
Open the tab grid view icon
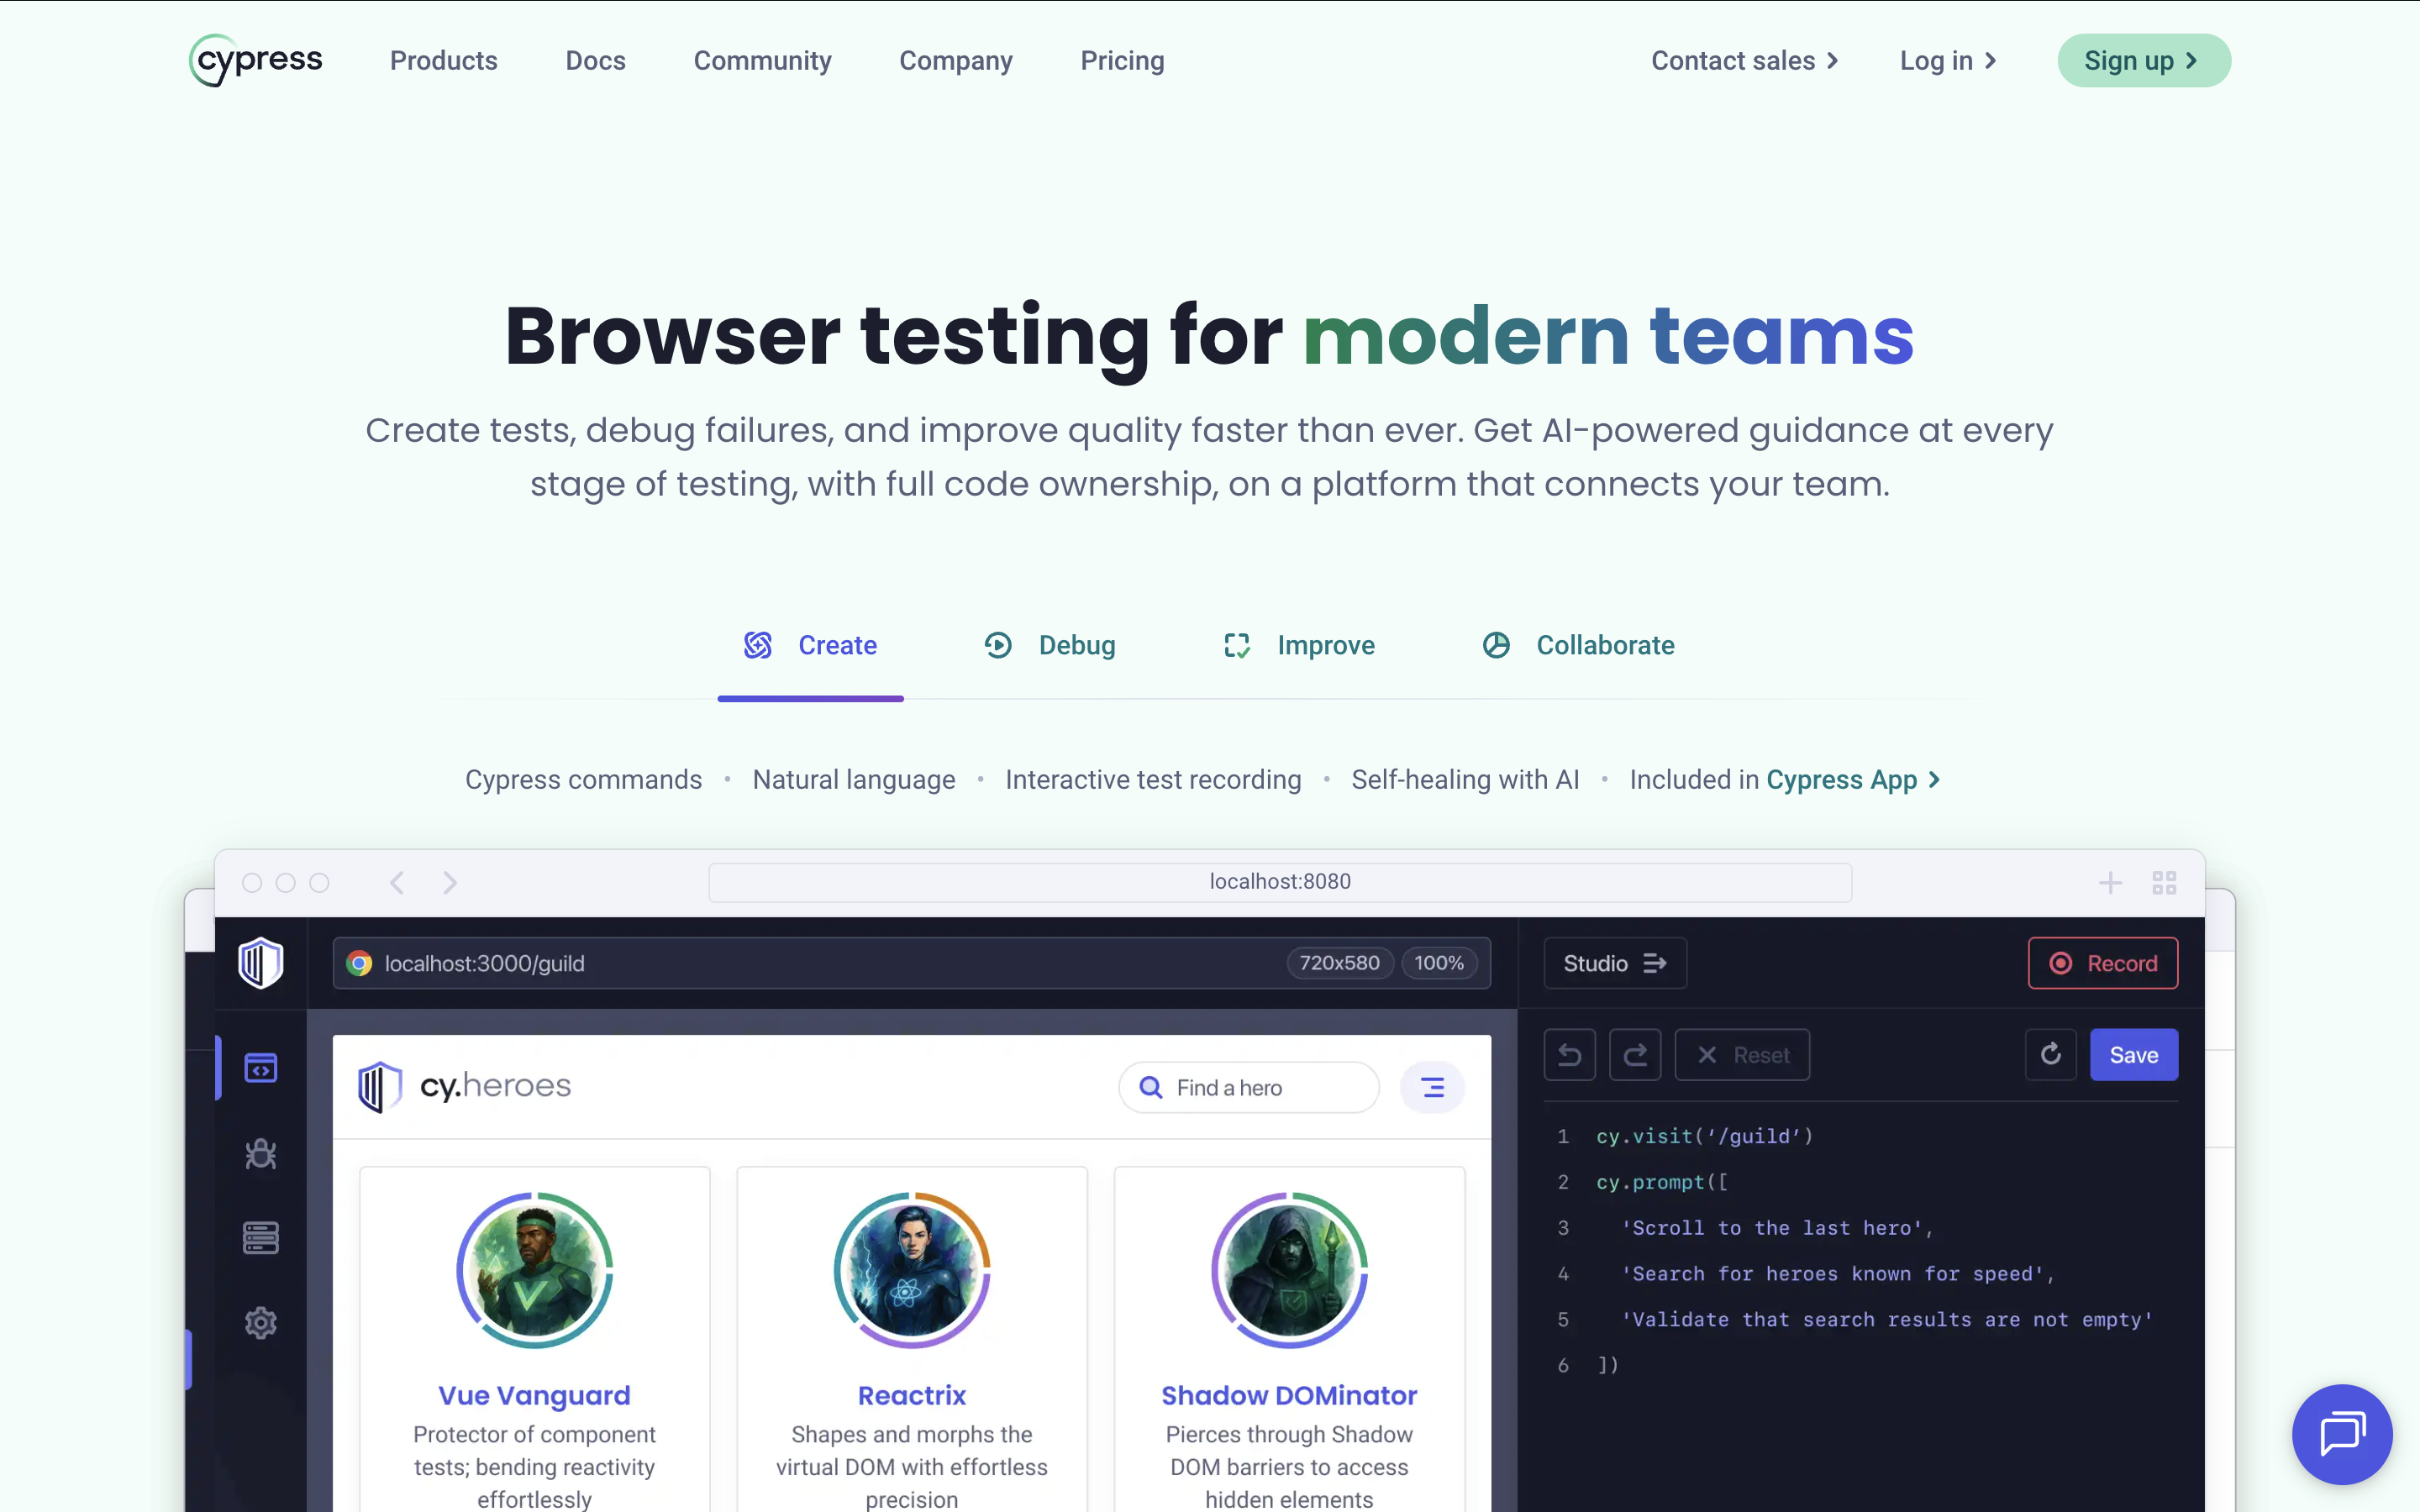click(2166, 881)
